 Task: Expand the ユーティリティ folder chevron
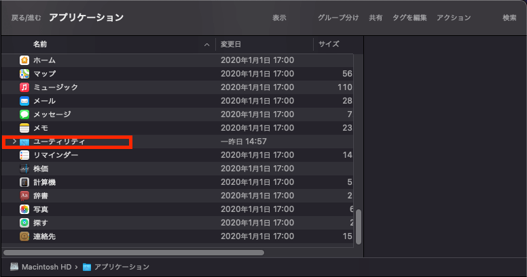tap(14, 142)
